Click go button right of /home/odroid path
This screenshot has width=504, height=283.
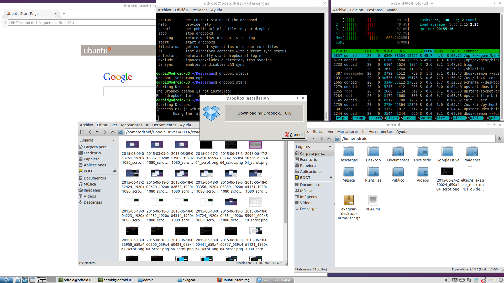coord(499,139)
